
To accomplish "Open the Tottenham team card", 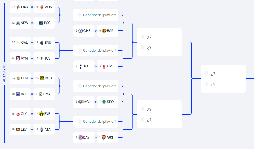I will [84, 66].
